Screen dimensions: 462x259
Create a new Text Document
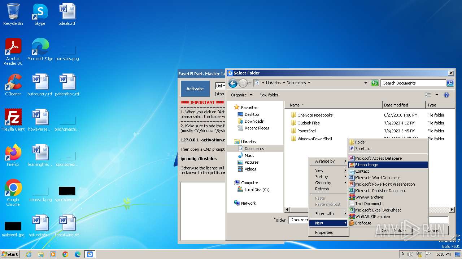pos(388,204)
